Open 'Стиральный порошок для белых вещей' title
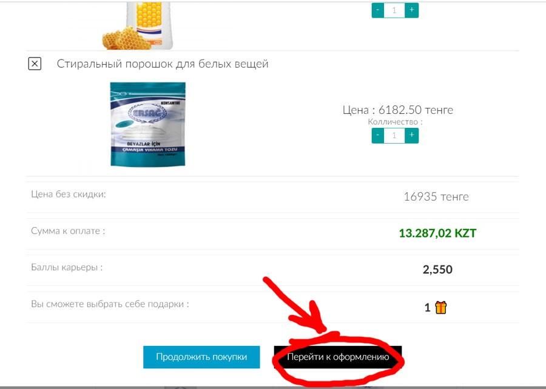 (x=163, y=64)
